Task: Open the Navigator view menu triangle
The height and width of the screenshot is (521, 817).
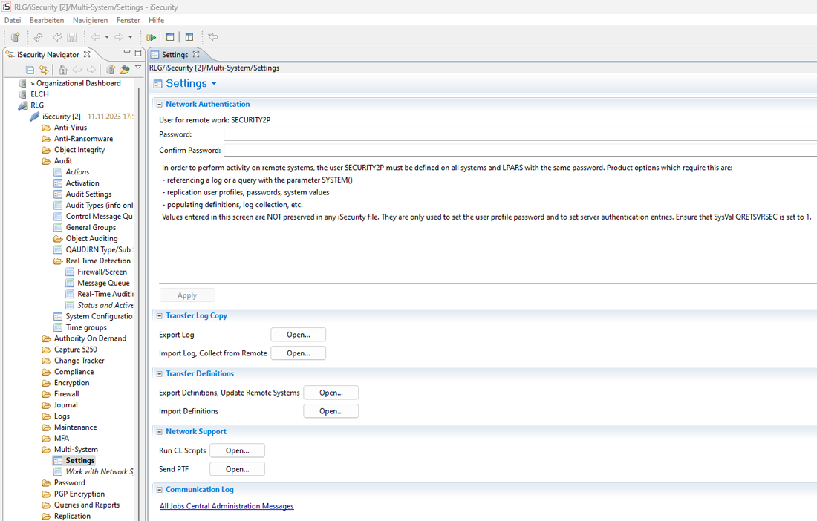Action: pyautogui.click(x=138, y=67)
